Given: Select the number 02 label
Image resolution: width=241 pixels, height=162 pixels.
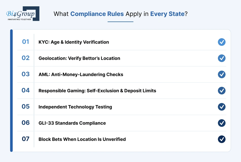Looking at the screenshot, I should [x=26, y=58].
